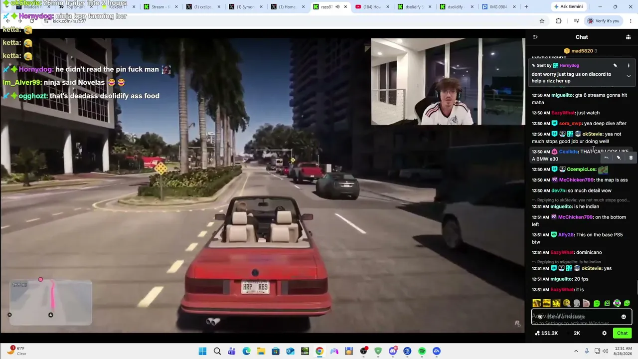Viewport: 638px width, 359px height.
Task: Insert the gray face quick emote
Action: (577, 303)
